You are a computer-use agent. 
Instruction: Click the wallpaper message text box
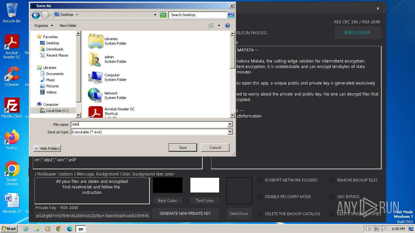(92, 191)
